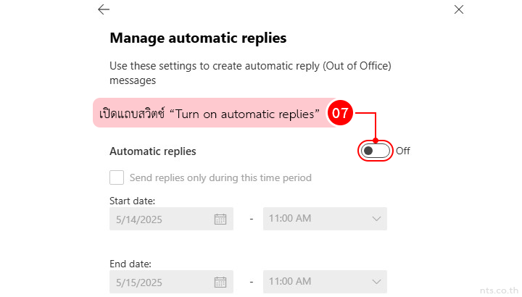Click the Out of Office description text
Image resolution: width=522 pixels, height=297 pixels.
pyautogui.click(x=250, y=72)
